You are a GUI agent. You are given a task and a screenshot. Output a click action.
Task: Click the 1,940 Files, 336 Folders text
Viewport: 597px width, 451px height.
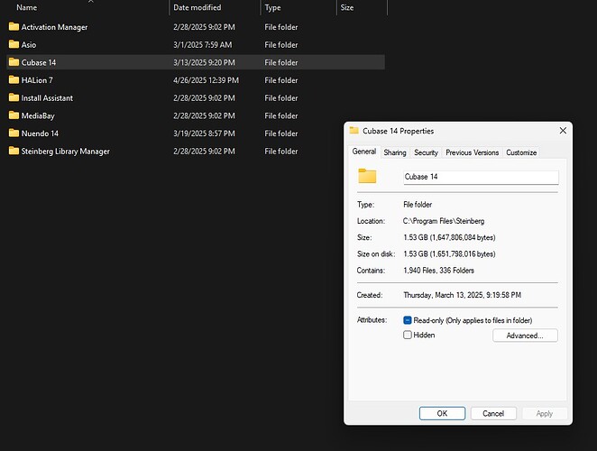coord(438,271)
